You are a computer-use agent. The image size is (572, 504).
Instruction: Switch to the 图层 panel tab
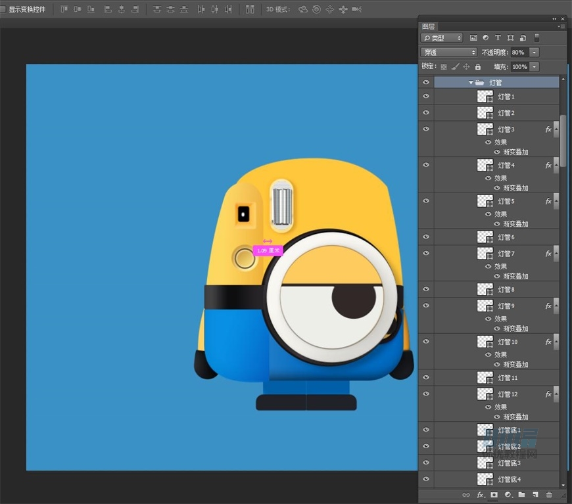point(429,27)
